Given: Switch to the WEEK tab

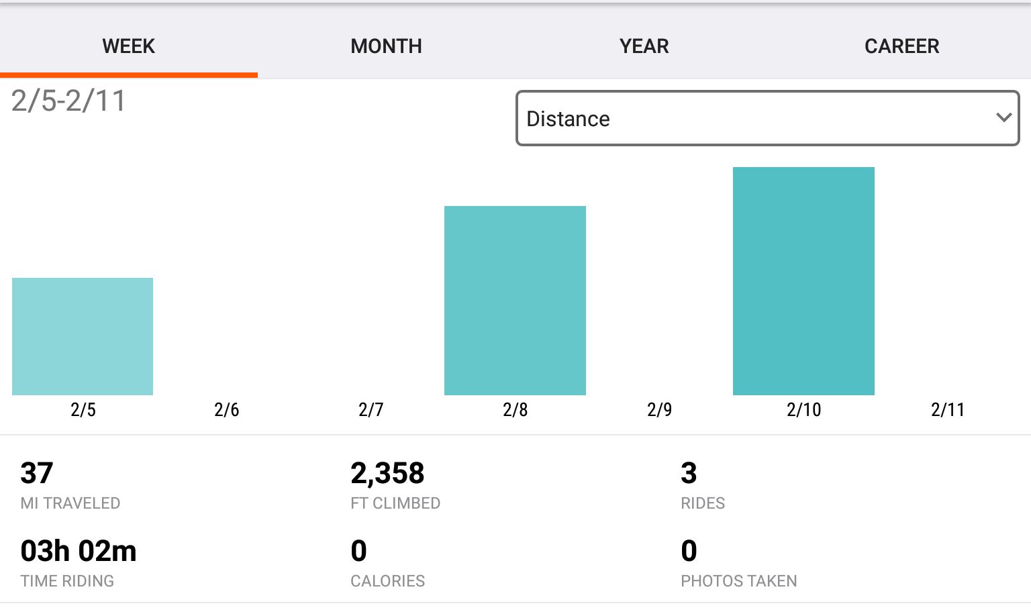Looking at the screenshot, I should coord(128,46).
